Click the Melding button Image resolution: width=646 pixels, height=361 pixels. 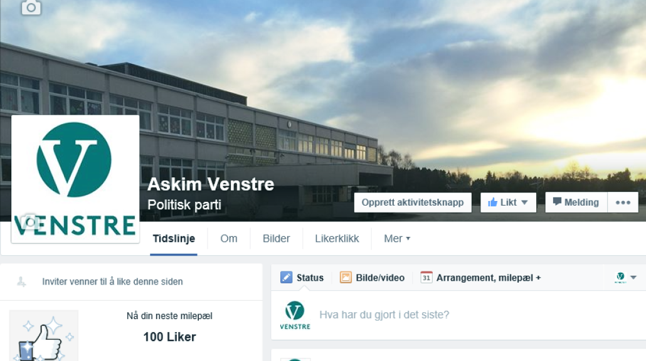576,202
